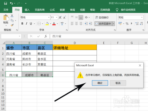Image resolution: width=148 pixels, height=111 pixels.
Task: Click the Format Painter brush icon
Action: pos(12,25)
